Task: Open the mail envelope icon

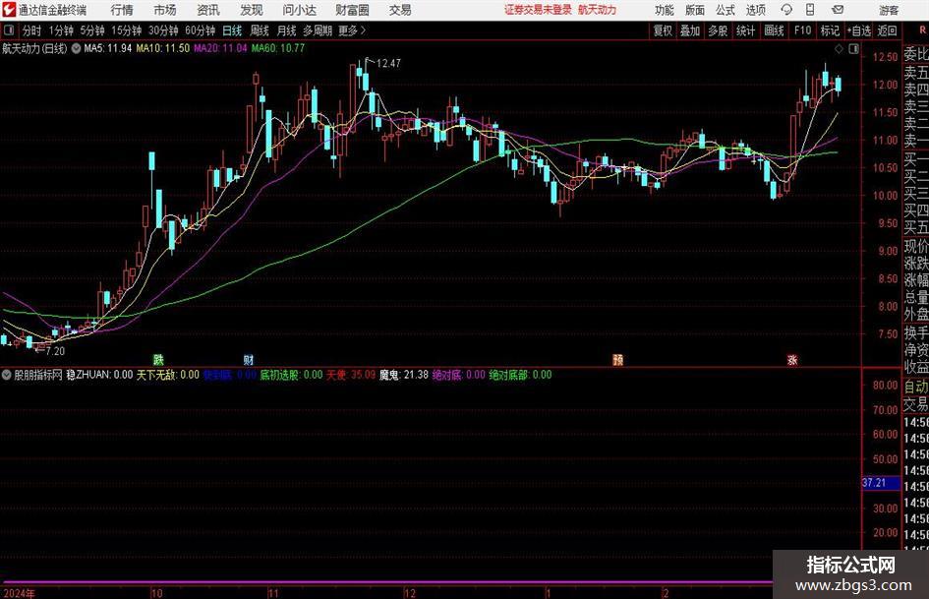Action: (x=838, y=10)
